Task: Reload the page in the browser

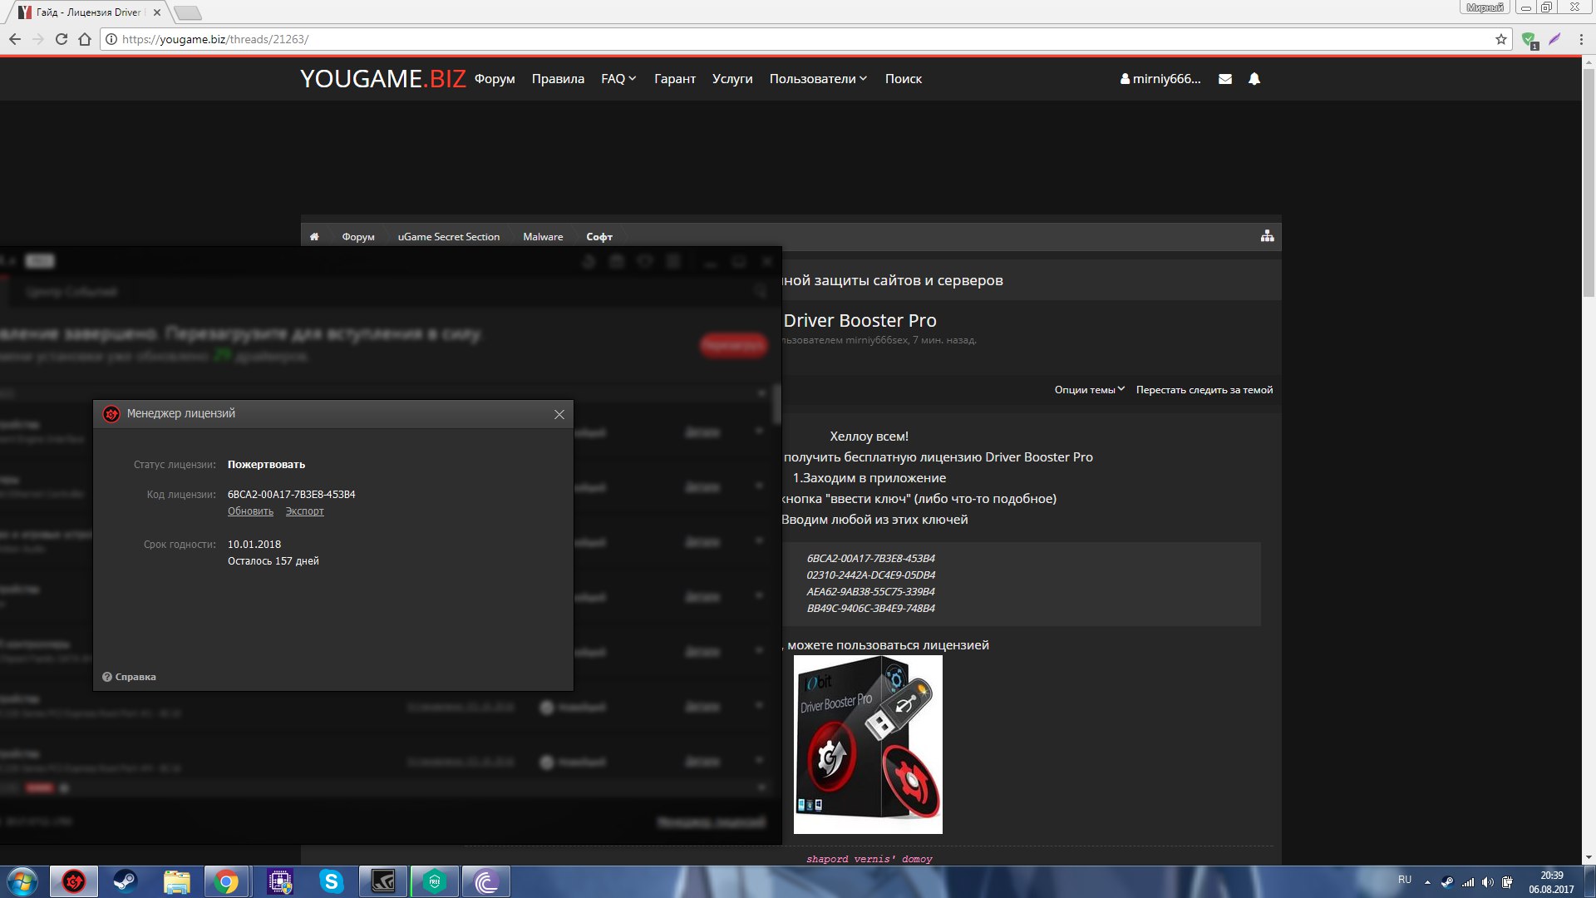Action: click(61, 39)
